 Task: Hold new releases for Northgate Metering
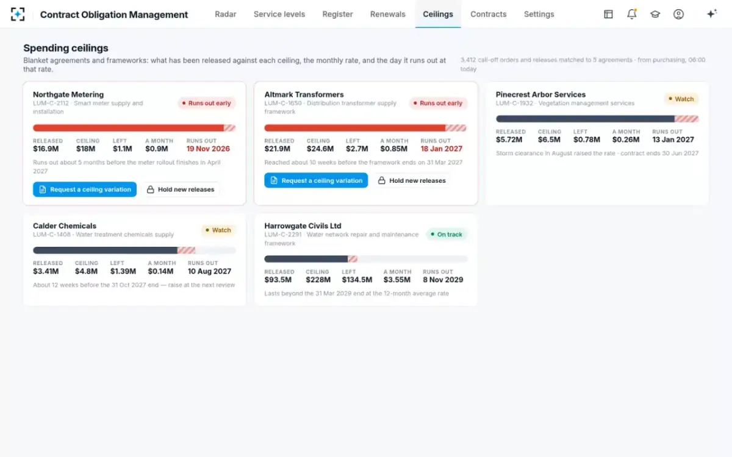click(x=181, y=190)
